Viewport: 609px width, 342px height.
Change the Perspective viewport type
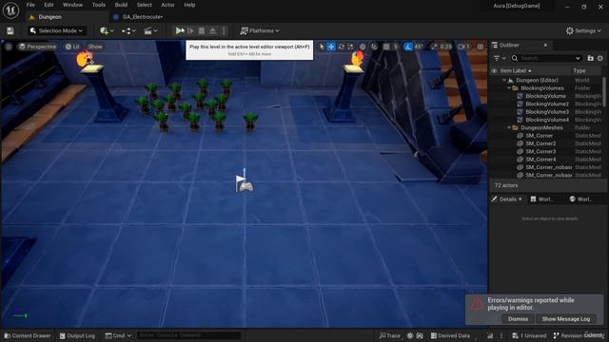click(x=38, y=47)
